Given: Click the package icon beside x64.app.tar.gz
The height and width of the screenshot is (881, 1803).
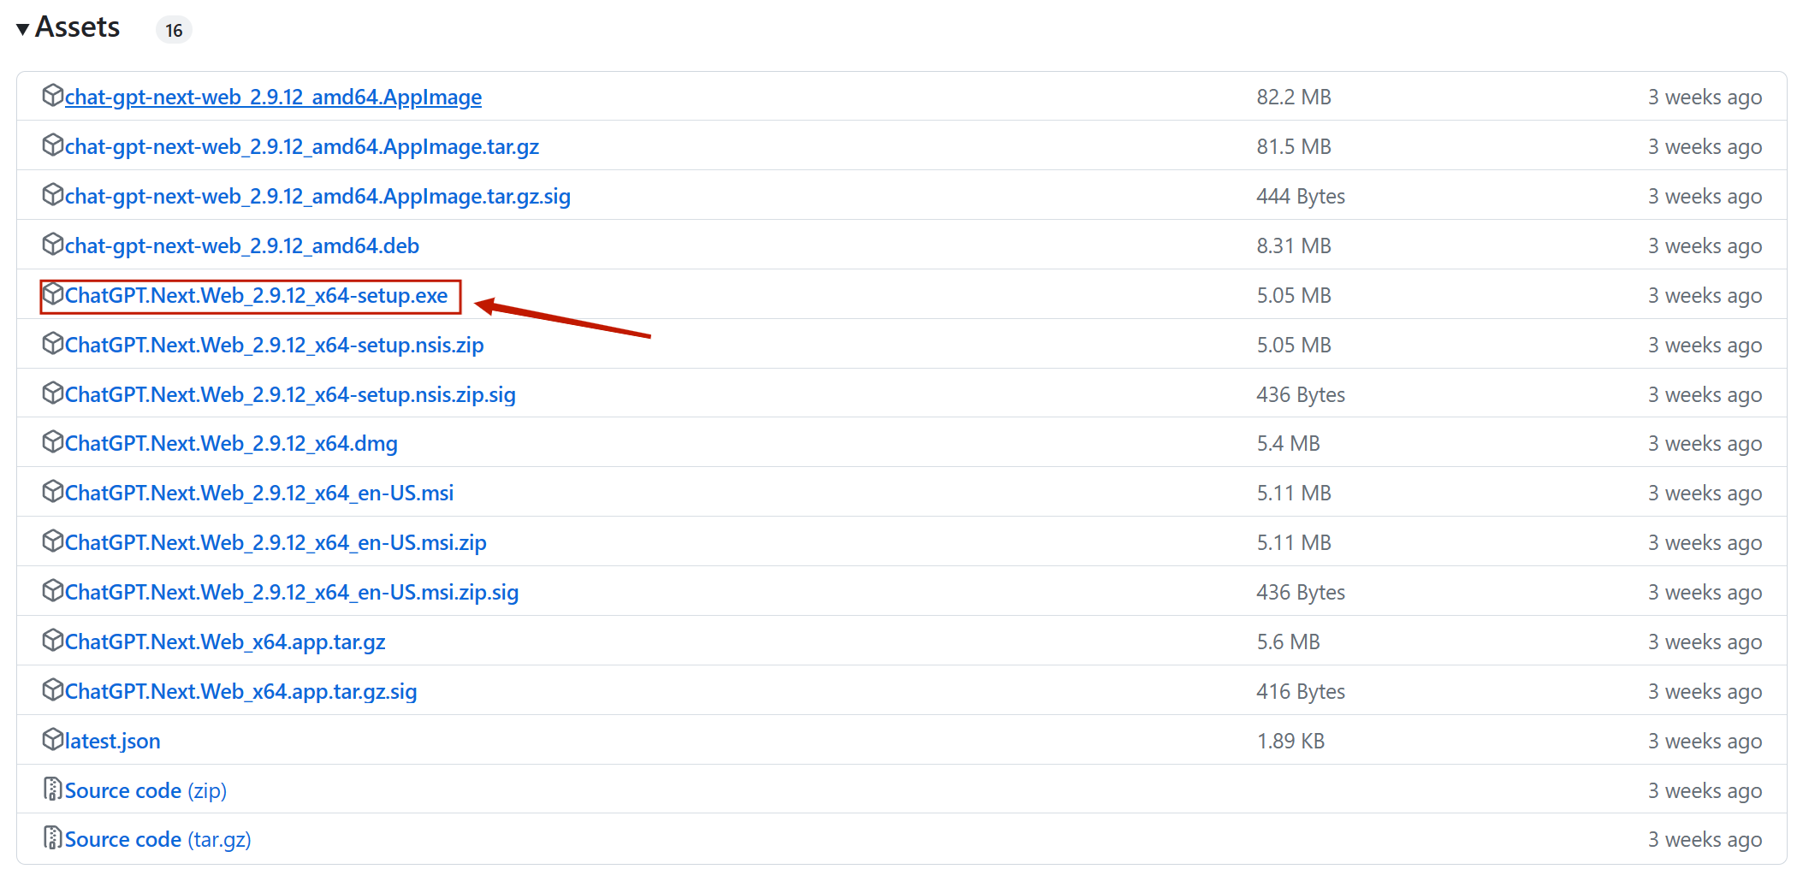Looking at the screenshot, I should pos(53,640).
